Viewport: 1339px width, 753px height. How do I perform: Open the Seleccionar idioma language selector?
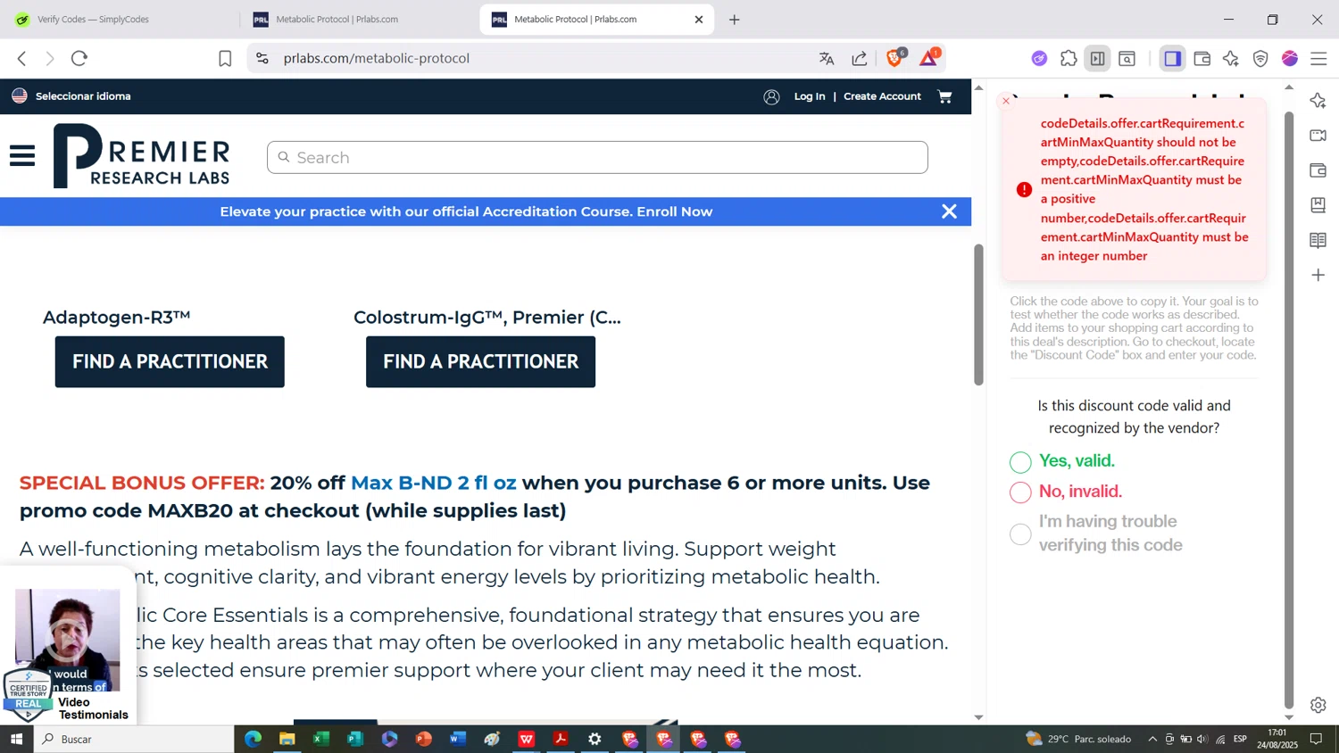click(83, 95)
